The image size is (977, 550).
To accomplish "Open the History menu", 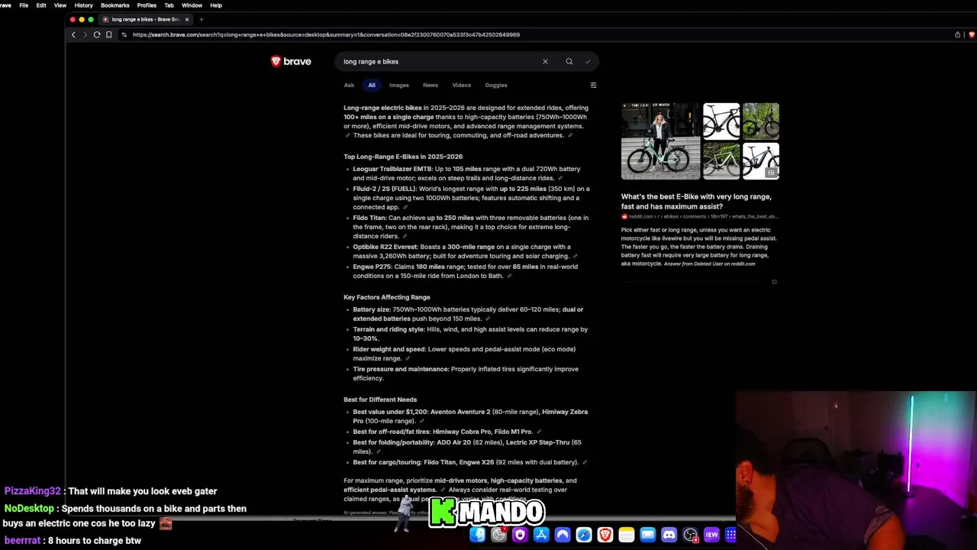I will click(83, 5).
